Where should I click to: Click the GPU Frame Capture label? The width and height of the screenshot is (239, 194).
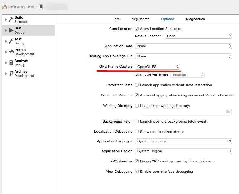pos(116,66)
